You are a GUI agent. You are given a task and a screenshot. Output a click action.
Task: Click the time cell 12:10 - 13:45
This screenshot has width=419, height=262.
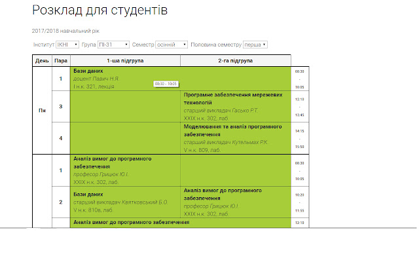[300, 107]
